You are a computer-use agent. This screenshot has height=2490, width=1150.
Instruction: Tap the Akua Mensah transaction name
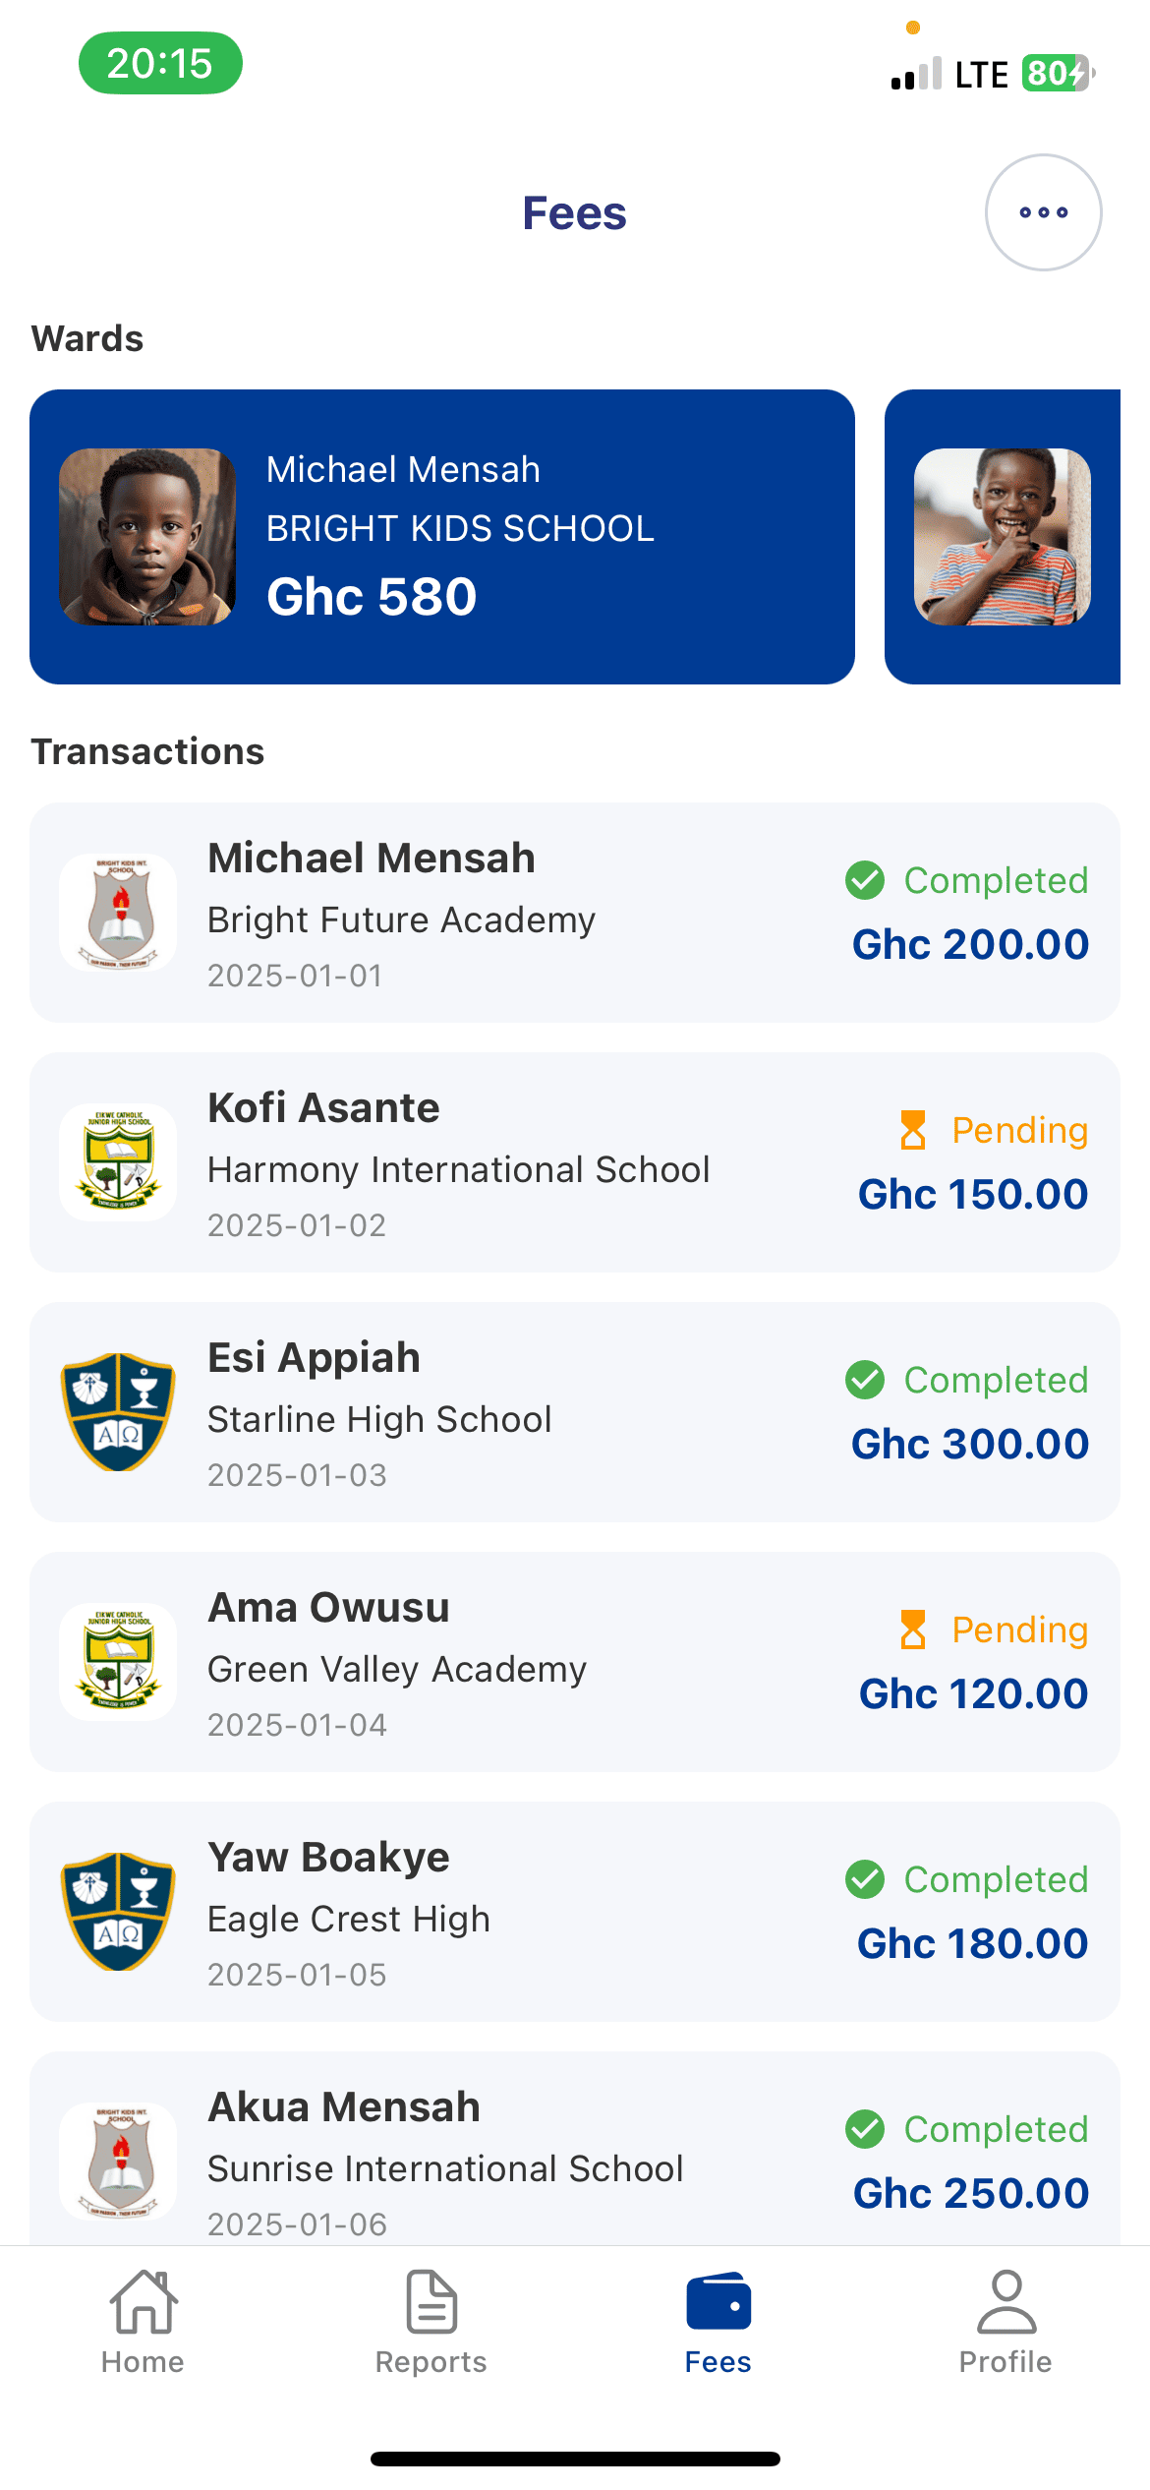point(344,2107)
